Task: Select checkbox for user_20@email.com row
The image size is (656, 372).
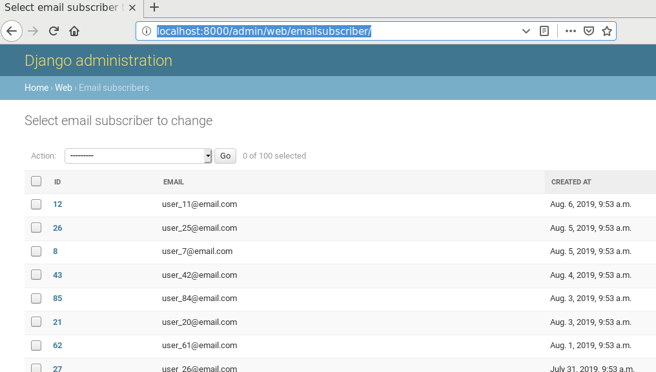Action: click(36, 322)
